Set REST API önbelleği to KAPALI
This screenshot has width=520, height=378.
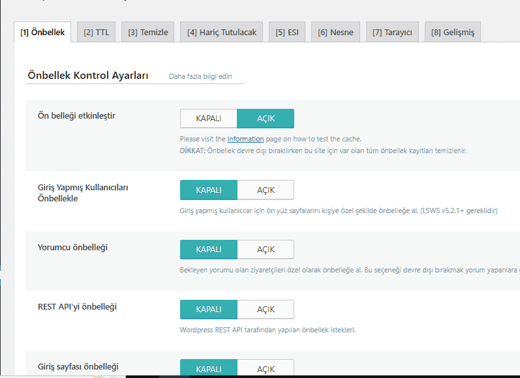pyautogui.click(x=208, y=310)
